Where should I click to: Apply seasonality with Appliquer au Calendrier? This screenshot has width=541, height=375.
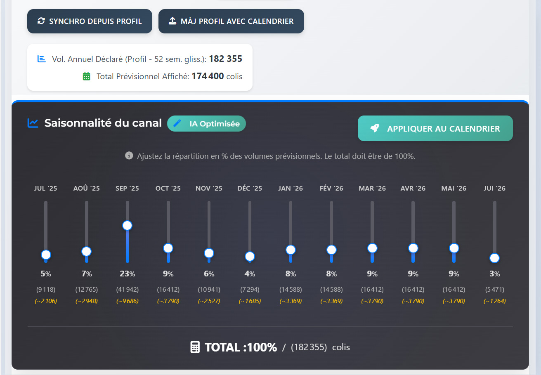435,128
